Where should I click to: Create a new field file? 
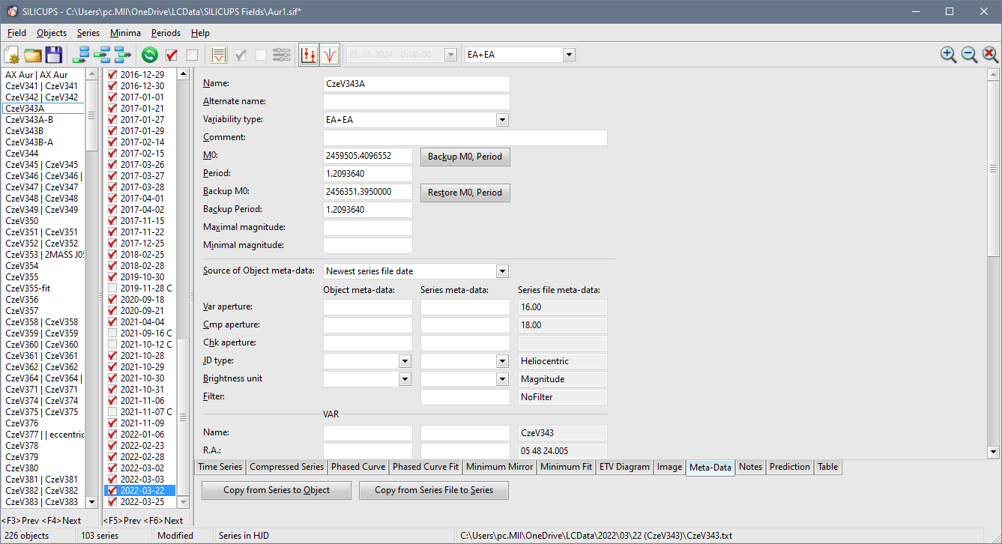(x=12, y=55)
